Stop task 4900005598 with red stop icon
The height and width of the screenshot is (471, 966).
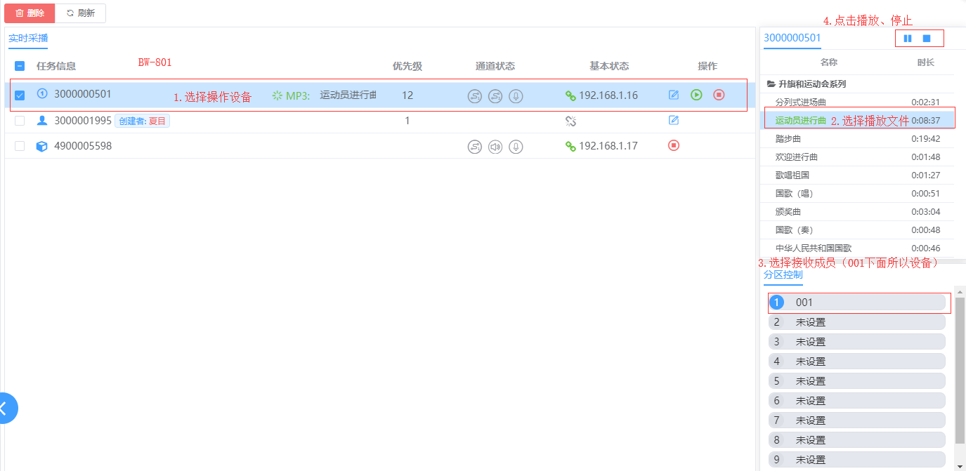pyautogui.click(x=674, y=145)
